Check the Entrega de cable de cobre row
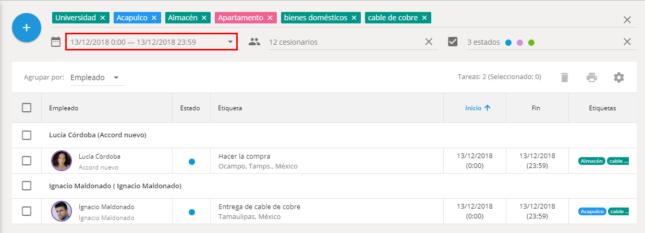This screenshot has height=233, width=645. coord(27,211)
